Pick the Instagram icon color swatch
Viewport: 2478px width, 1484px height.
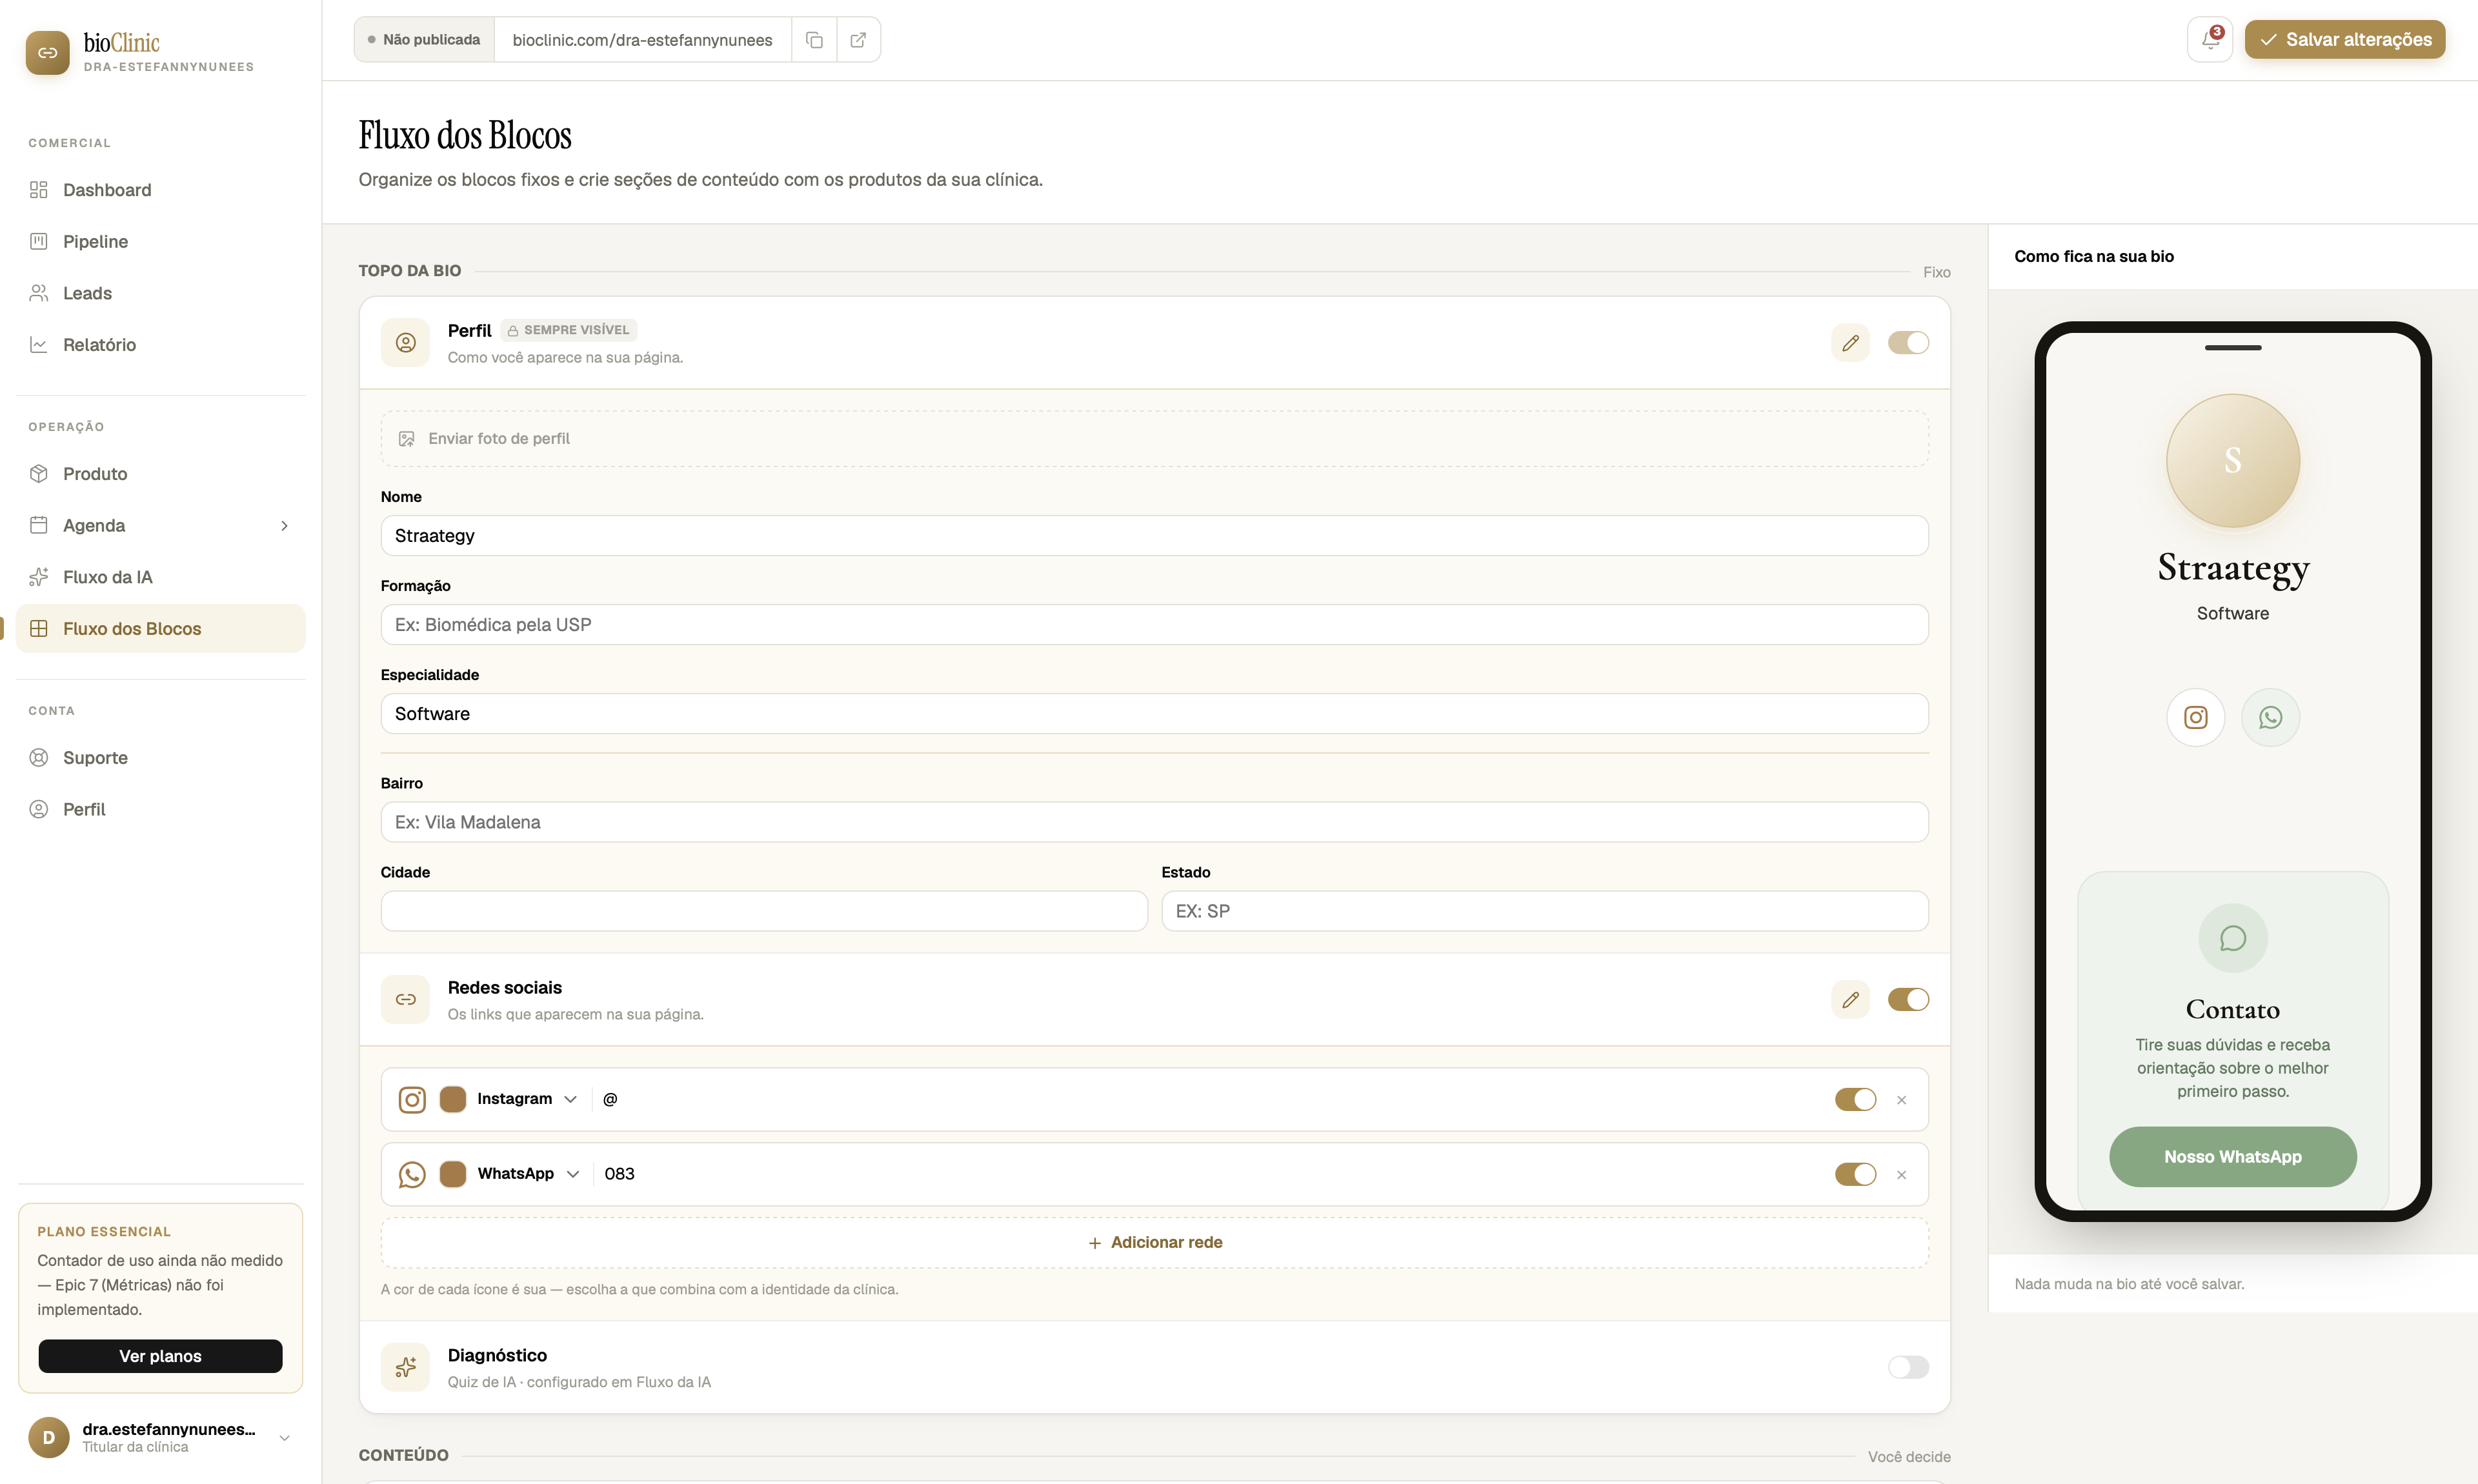coord(453,1100)
